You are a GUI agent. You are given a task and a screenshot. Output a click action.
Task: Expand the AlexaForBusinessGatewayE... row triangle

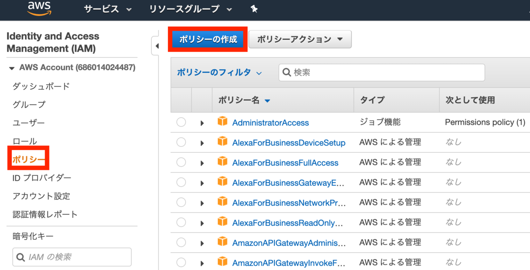pyautogui.click(x=202, y=183)
